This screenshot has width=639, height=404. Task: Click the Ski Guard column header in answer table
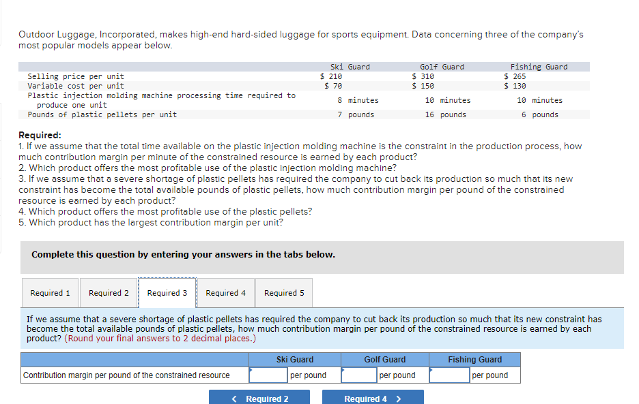295,360
